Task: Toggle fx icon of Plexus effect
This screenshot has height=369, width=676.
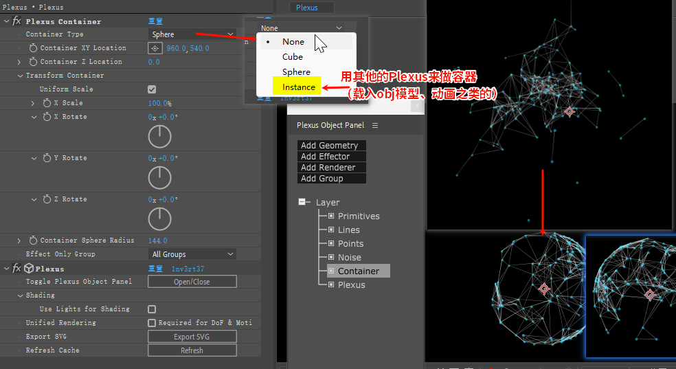Action: pos(16,269)
